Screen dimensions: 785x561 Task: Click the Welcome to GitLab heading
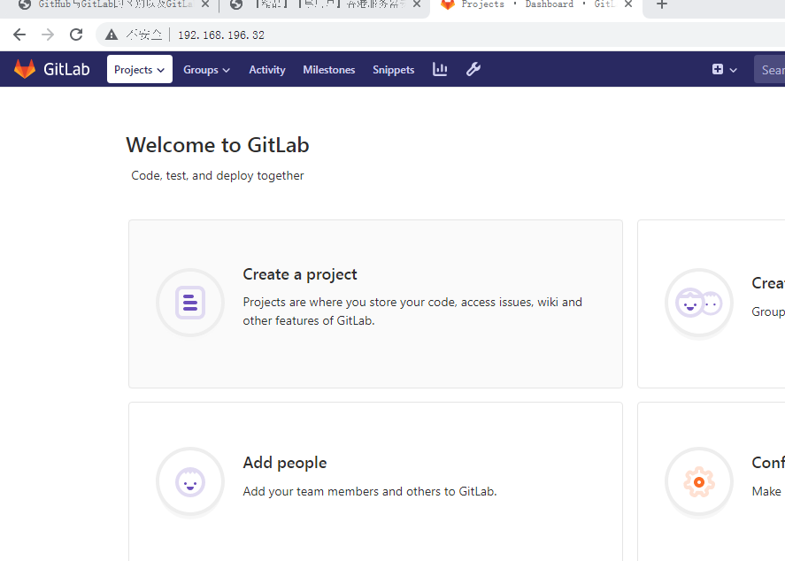click(218, 145)
